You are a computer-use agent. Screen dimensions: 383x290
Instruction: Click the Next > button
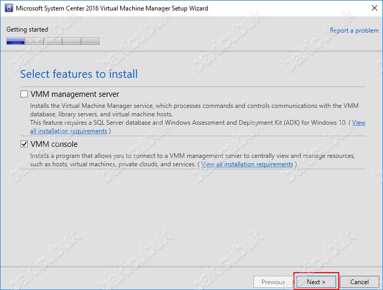click(x=316, y=282)
